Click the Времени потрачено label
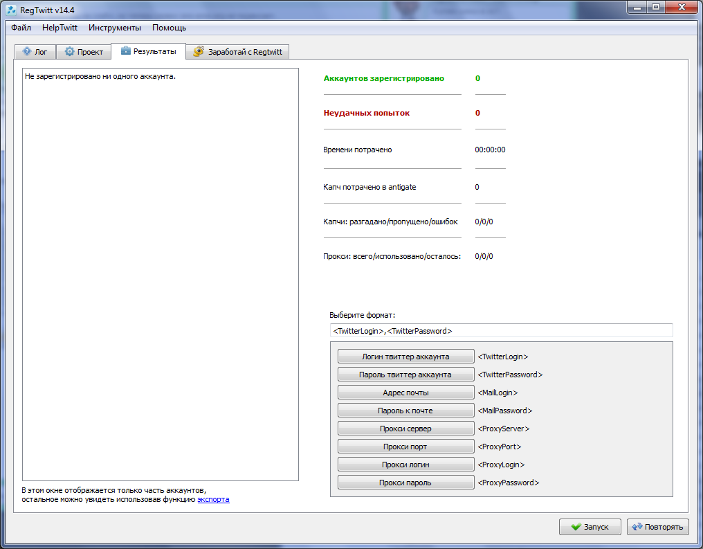The width and height of the screenshot is (703, 549). 357,150
